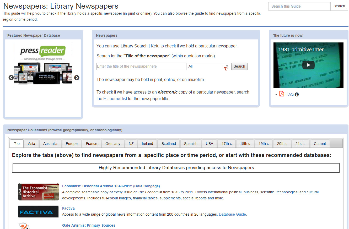This screenshot has height=229, width=349.
Task: Open the PDF icon next to FAQ
Action: 282,94
